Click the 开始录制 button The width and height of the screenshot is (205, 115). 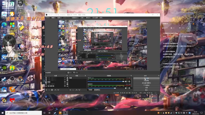(146, 80)
